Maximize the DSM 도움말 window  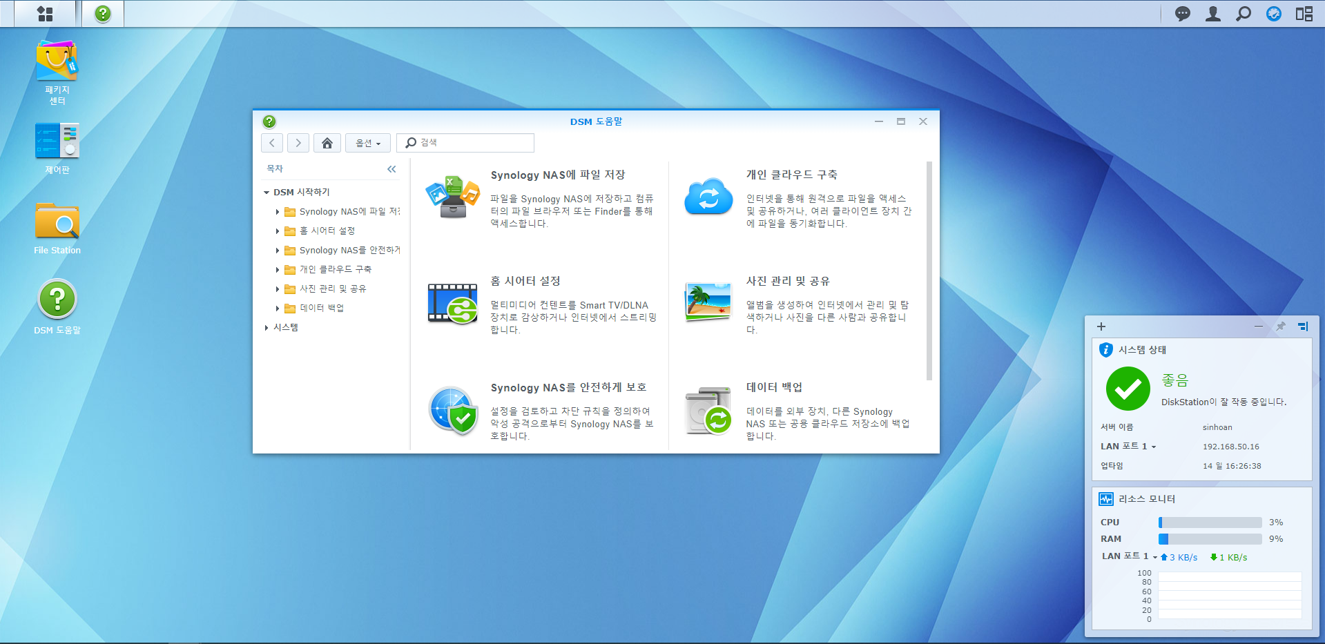(x=901, y=121)
